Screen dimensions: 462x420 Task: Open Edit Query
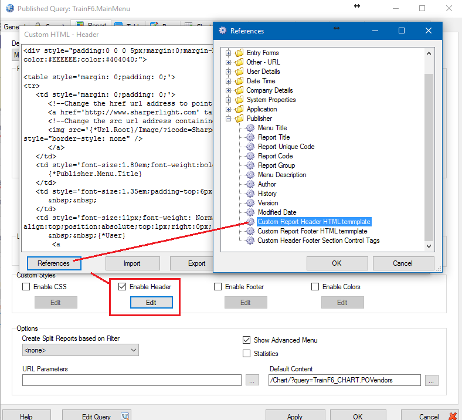point(97,416)
